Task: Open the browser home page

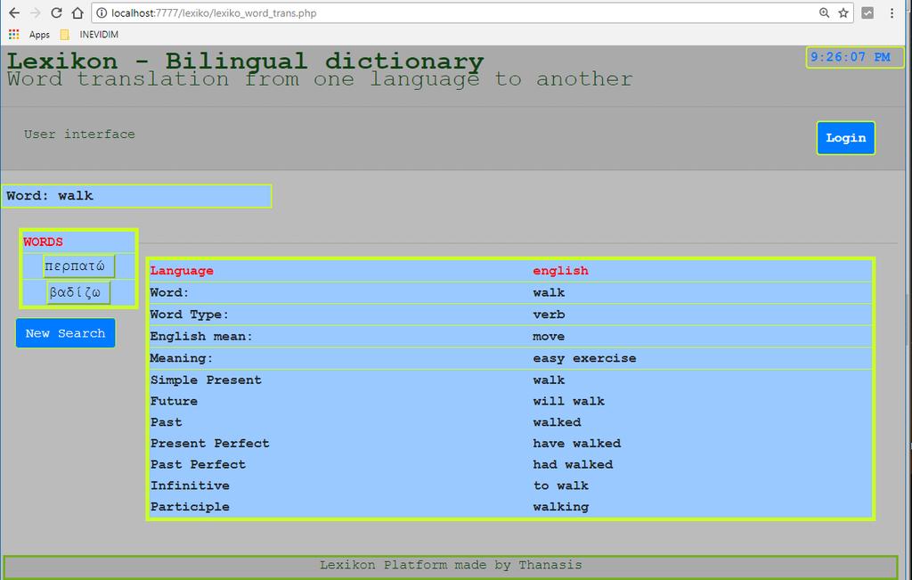Action: click(x=77, y=12)
